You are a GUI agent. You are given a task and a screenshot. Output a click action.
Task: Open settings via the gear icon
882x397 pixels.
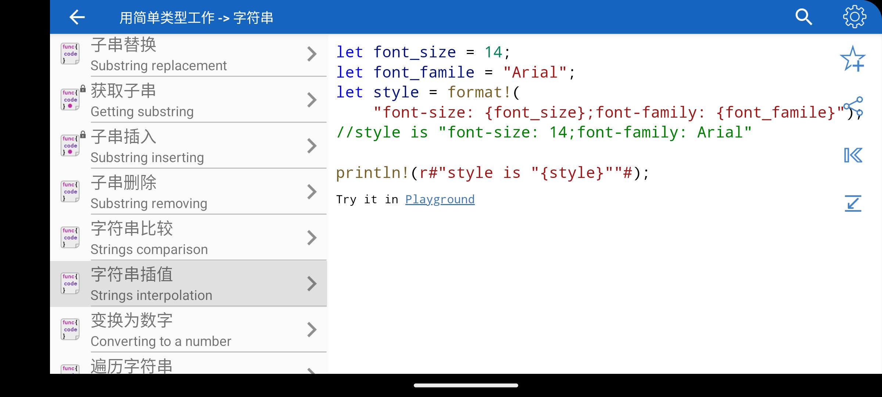854,17
